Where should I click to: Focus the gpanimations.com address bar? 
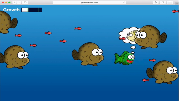tap(89, 3)
